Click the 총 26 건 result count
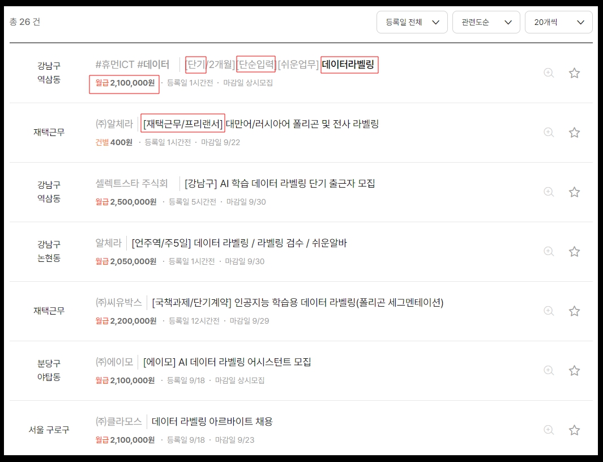This screenshot has height=462, width=603. (24, 22)
